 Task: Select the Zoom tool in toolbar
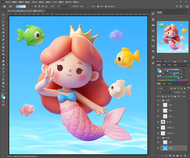(3, 86)
